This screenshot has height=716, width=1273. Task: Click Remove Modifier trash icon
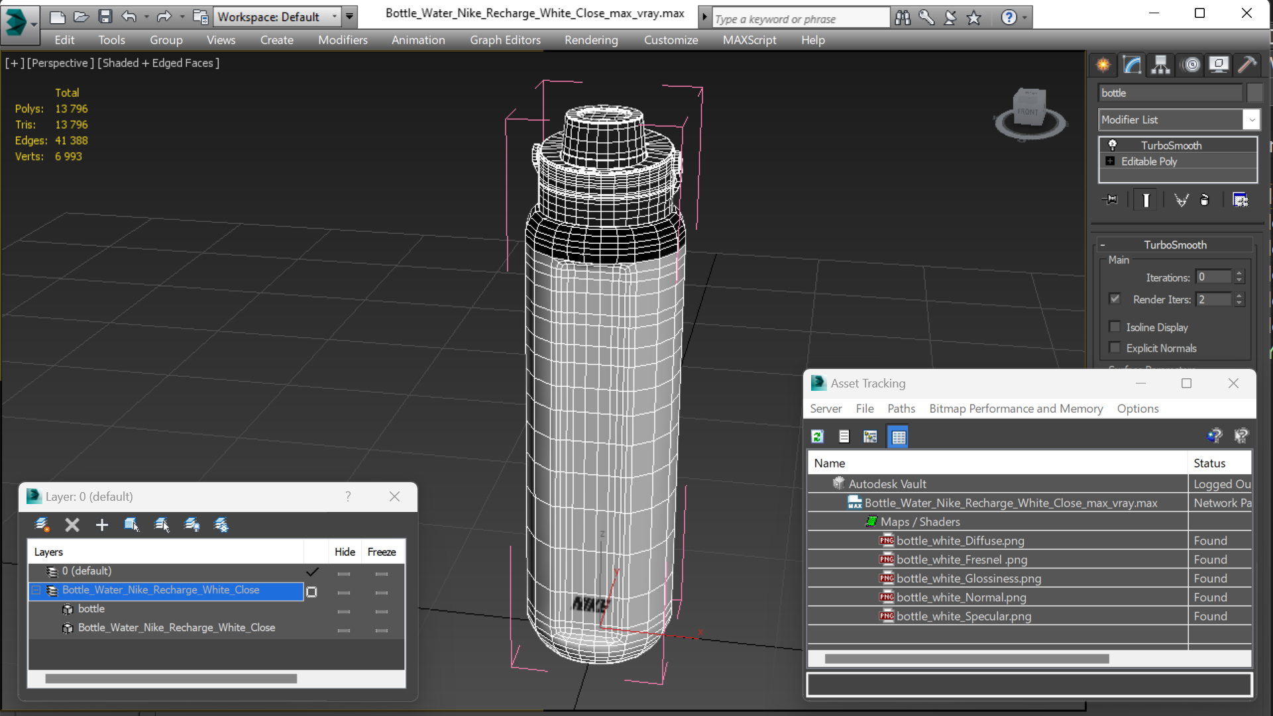click(x=1205, y=199)
